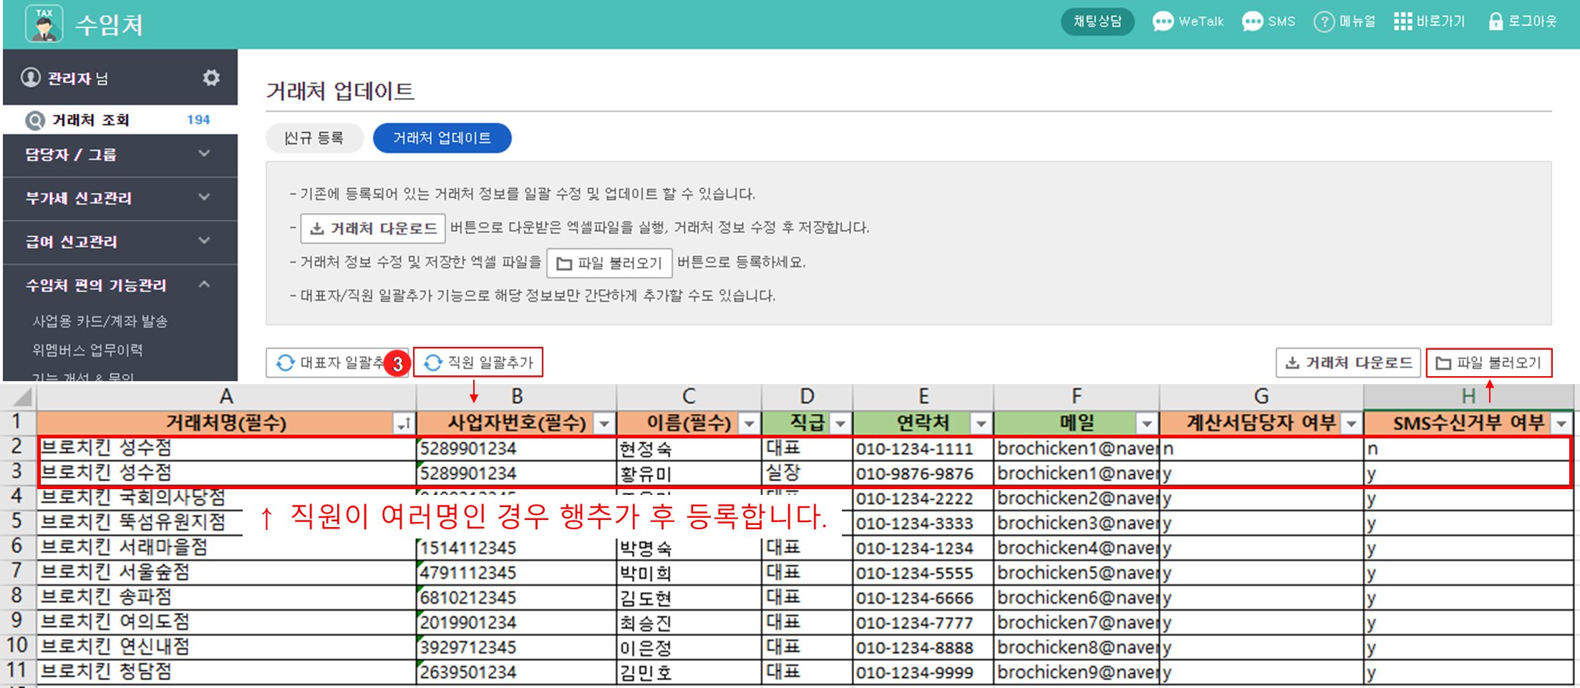Screen dimensions: 1580x688
Task: Open 사업용 카드/계좌 발송 submenu item
Action: [100, 321]
